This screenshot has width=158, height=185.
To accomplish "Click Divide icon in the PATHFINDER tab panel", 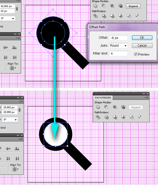I will coord(98,117).
